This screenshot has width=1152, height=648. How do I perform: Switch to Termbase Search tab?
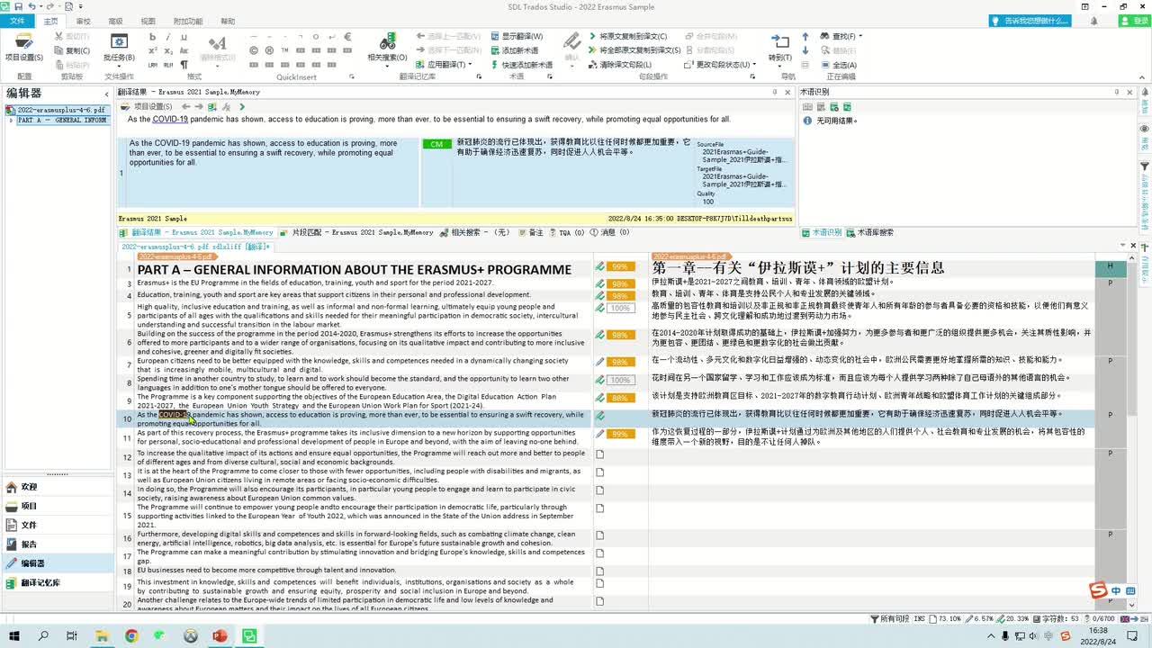coord(869,232)
